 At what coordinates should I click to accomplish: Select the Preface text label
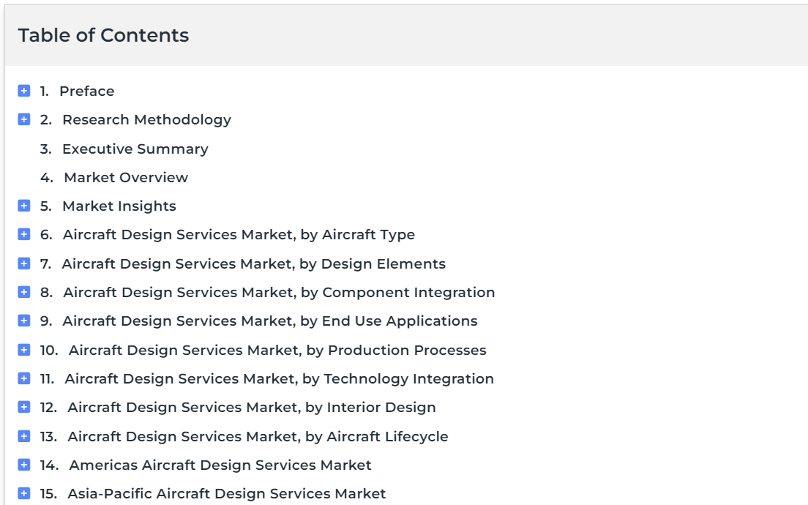point(86,91)
